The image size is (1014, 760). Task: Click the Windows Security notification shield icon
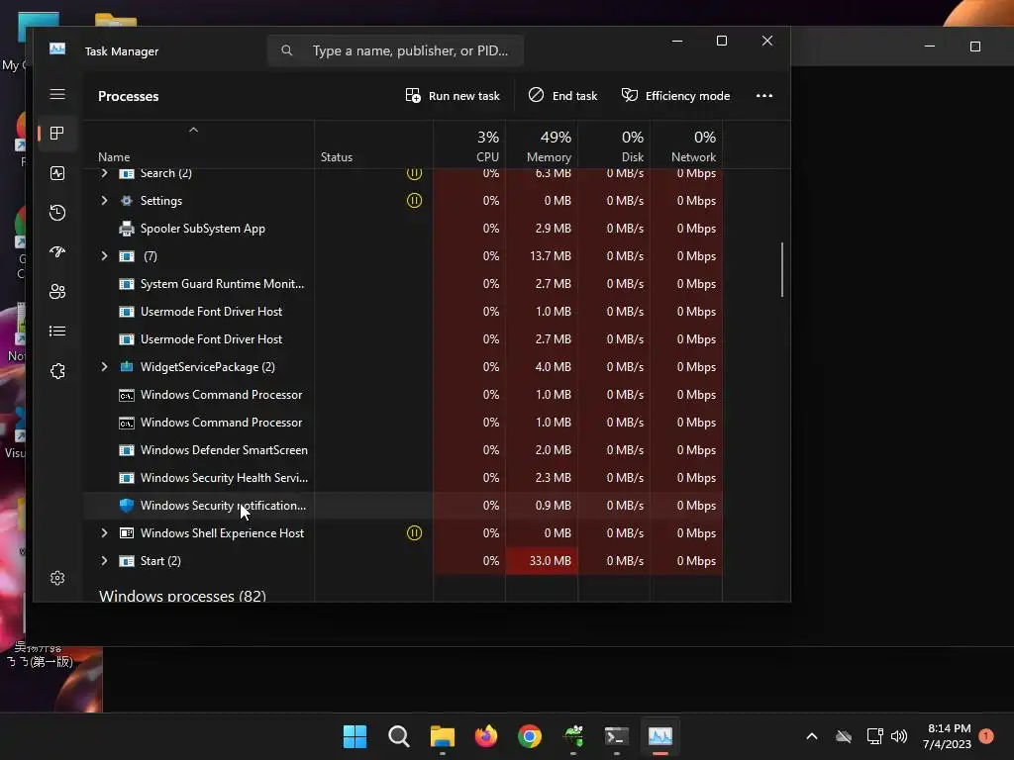(x=127, y=506)
